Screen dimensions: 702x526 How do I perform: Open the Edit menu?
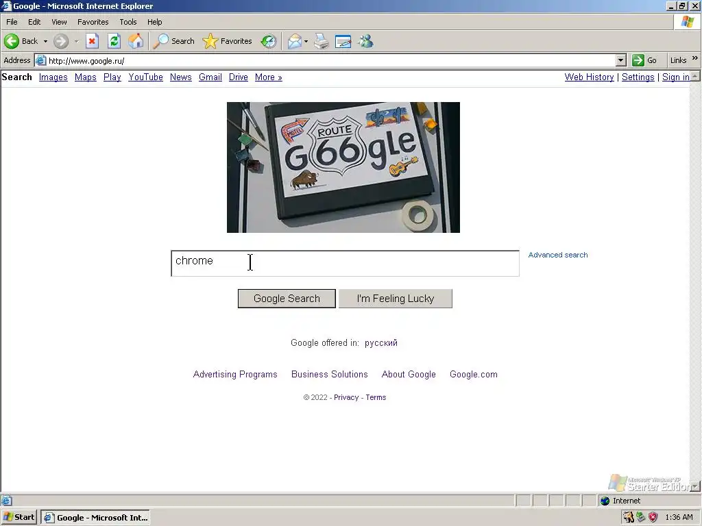(34, 22)
